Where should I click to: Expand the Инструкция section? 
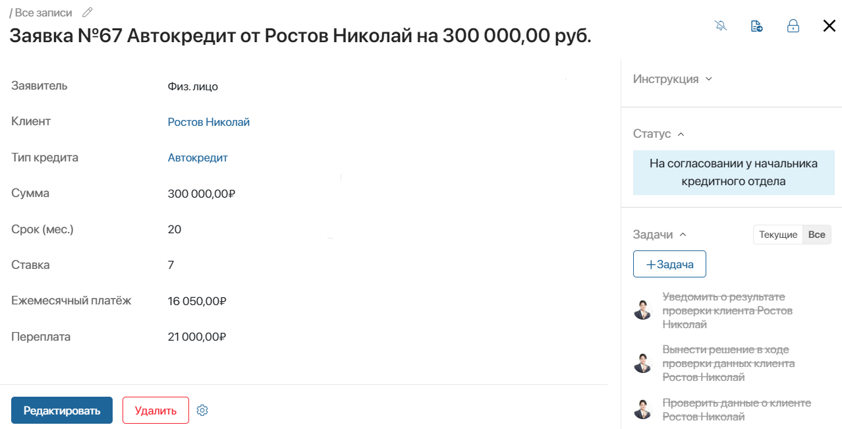[673, 79]
